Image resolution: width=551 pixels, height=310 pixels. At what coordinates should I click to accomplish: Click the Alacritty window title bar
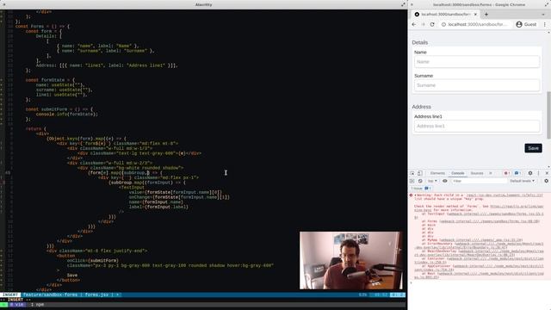(x=203, y=4)
